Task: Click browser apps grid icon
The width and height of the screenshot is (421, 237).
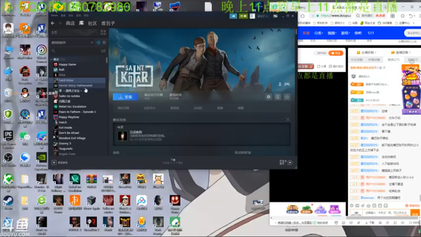Action: tap(393, 16)
